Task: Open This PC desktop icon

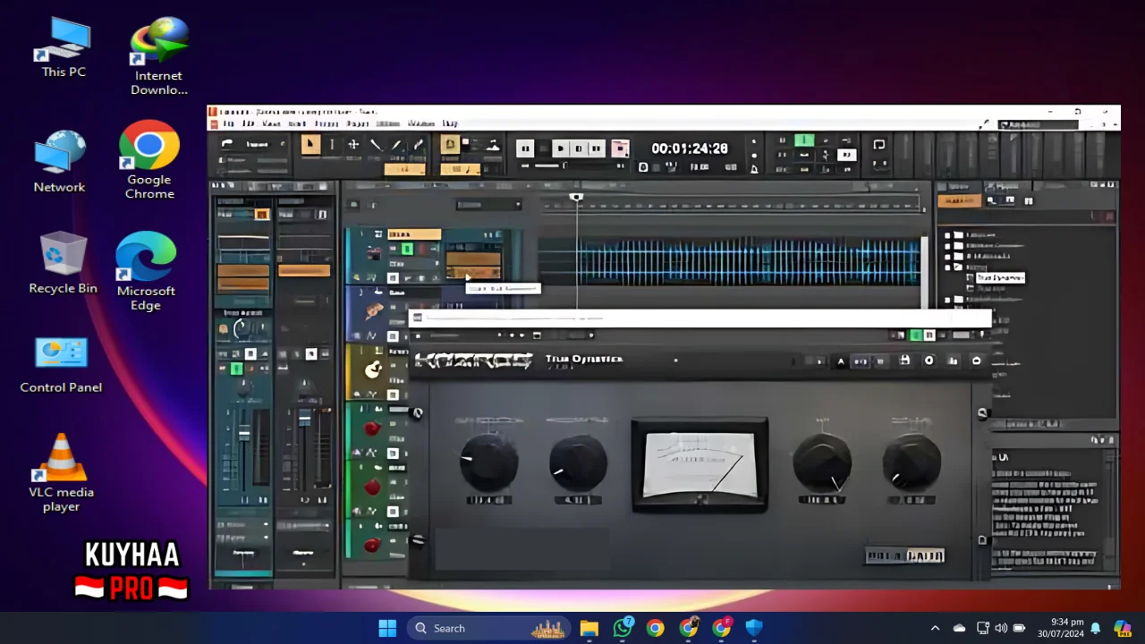Action: tap(64, 47)
